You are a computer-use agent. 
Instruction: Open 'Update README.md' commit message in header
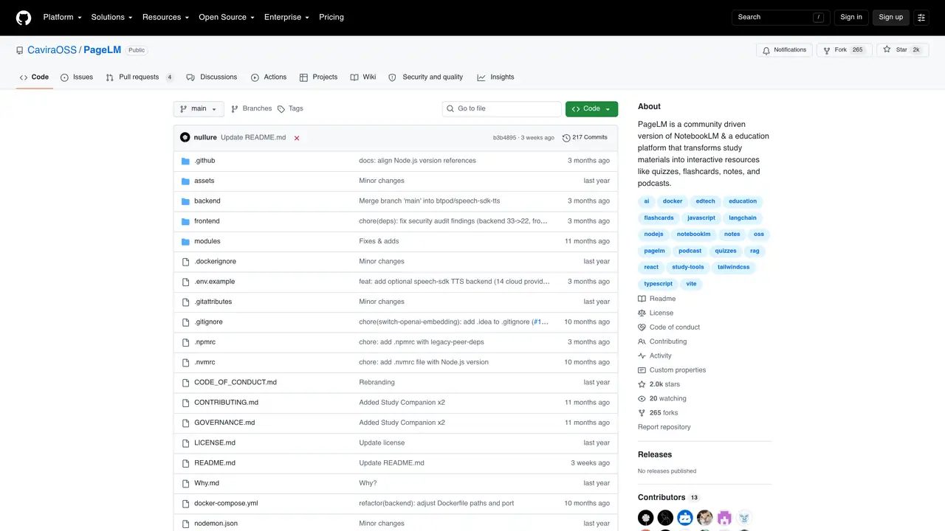pyautogui.click(x=253, y=138)
